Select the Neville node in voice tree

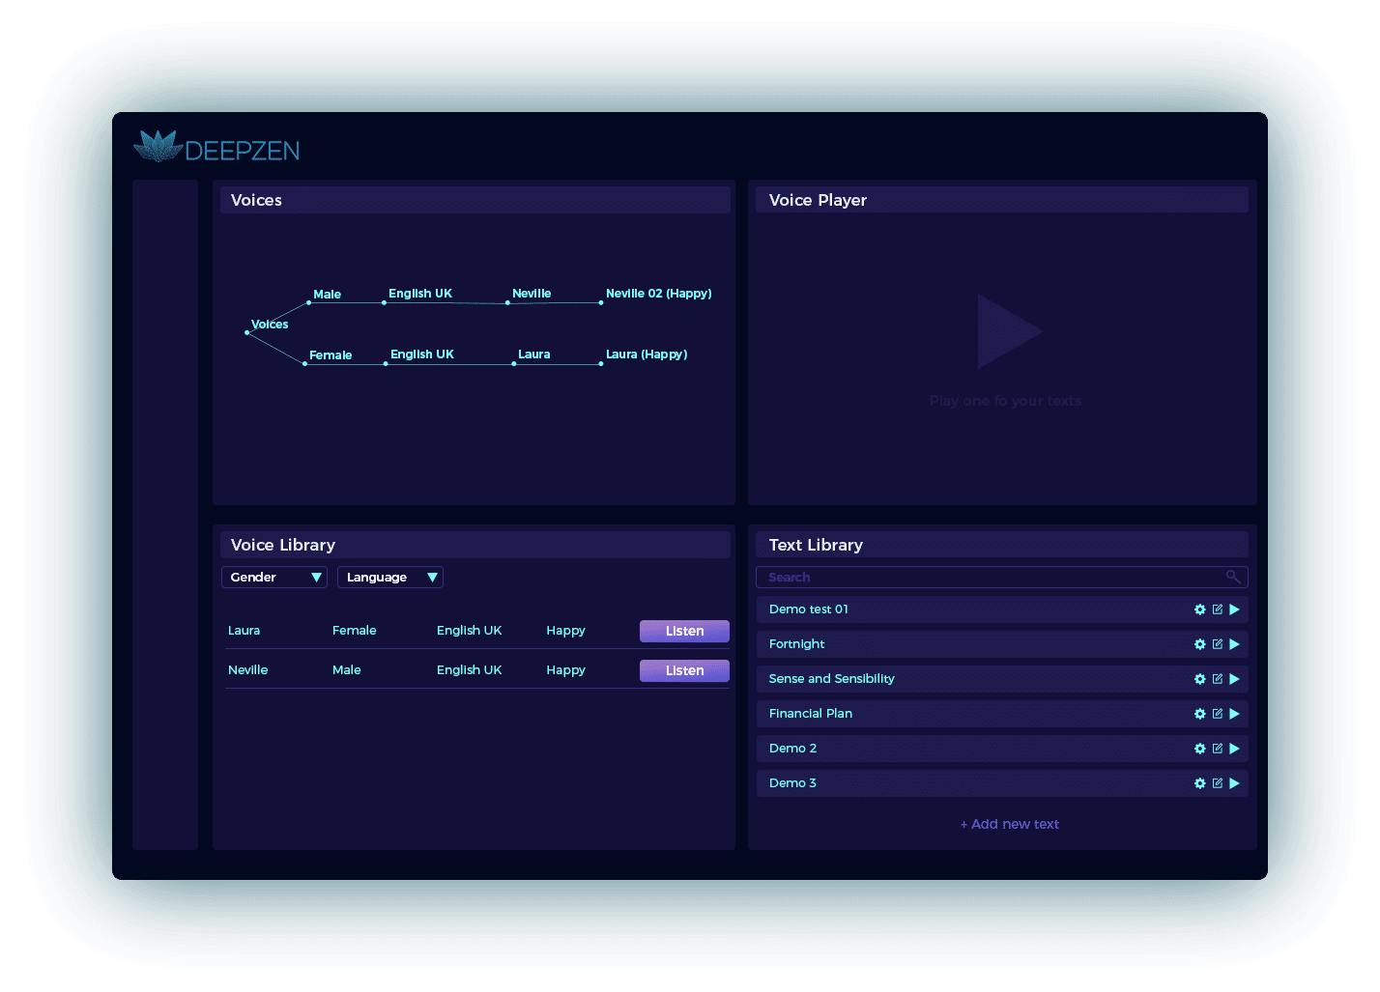(532, 294)
